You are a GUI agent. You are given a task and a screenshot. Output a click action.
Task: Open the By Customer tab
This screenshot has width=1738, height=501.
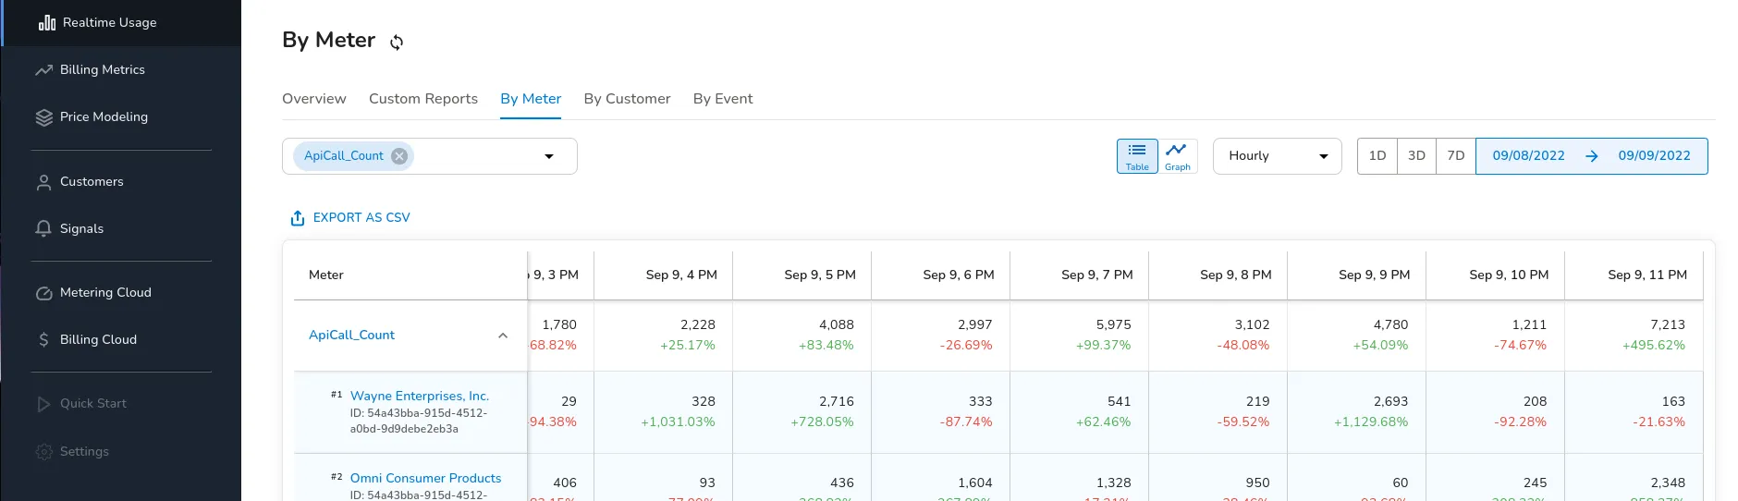click(x=627, y=99)
